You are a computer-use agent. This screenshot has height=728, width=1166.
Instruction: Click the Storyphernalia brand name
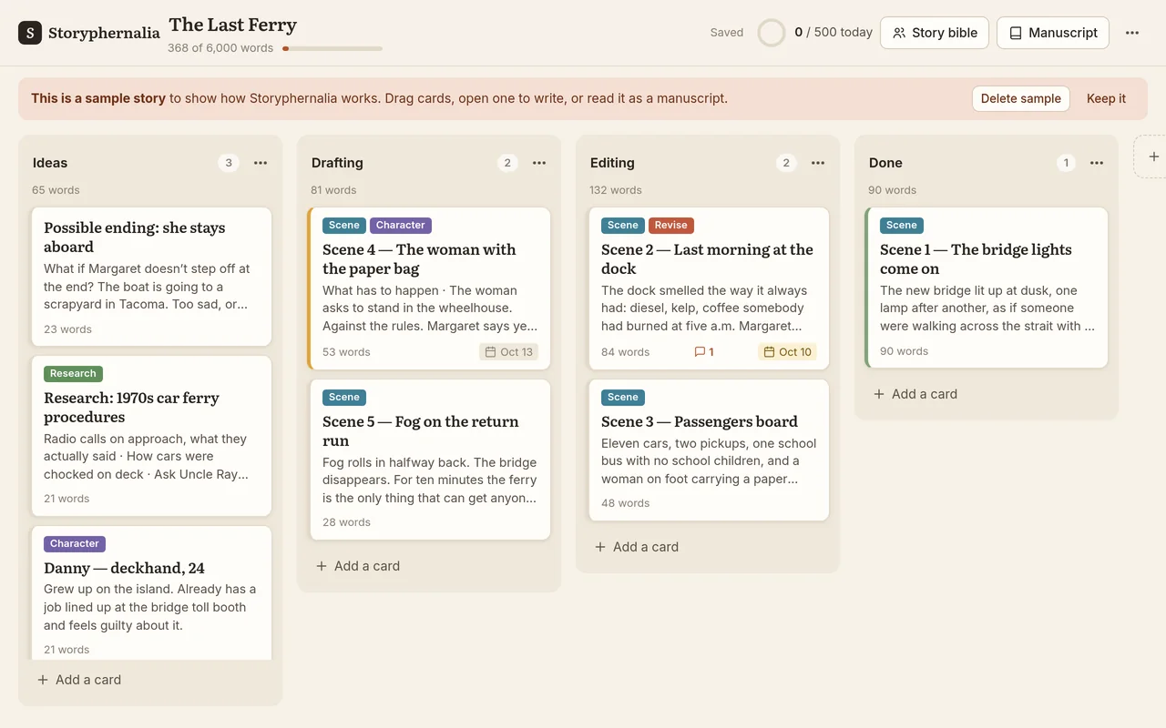(x=104, y=33)
